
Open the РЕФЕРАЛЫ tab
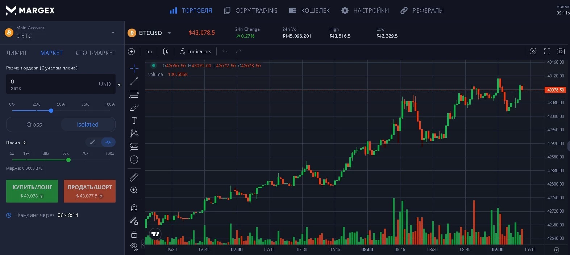tap(422, 10)
